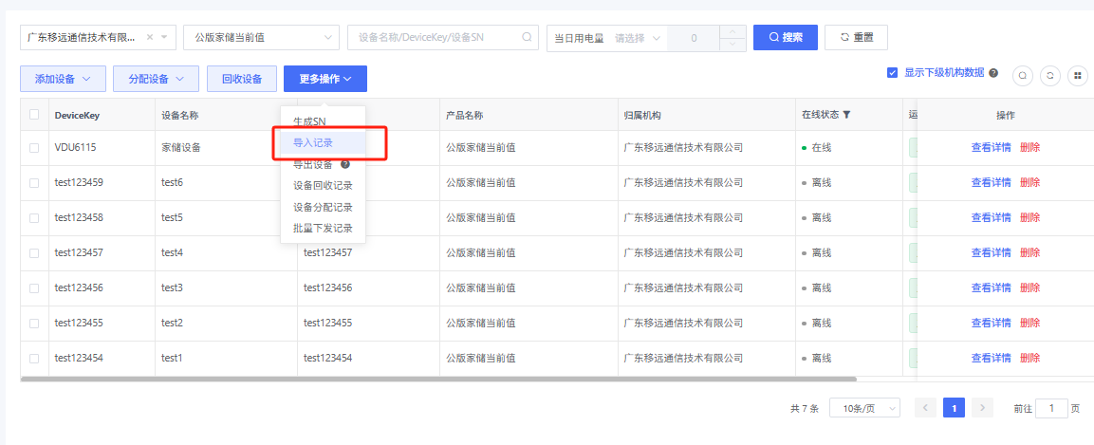This screenshot has height=445, width=1094.
Task: Select 设备回收记录 menu item
Action: pos(323,186)
